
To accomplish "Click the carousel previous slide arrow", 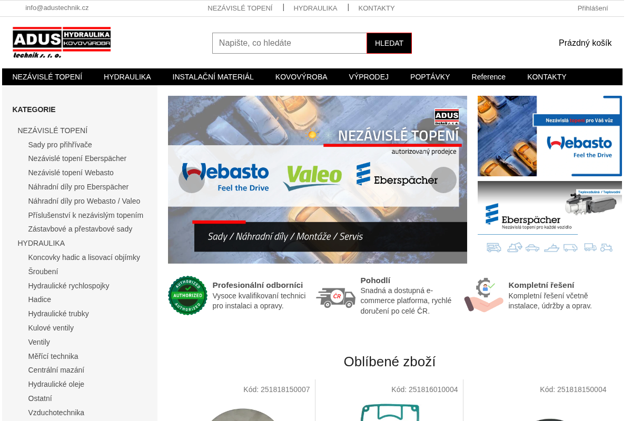I will 192,180.
